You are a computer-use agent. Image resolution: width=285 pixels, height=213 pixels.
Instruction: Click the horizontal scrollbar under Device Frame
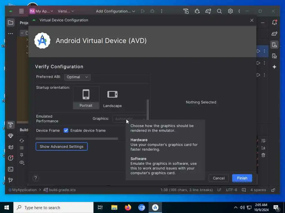(77, 139)
